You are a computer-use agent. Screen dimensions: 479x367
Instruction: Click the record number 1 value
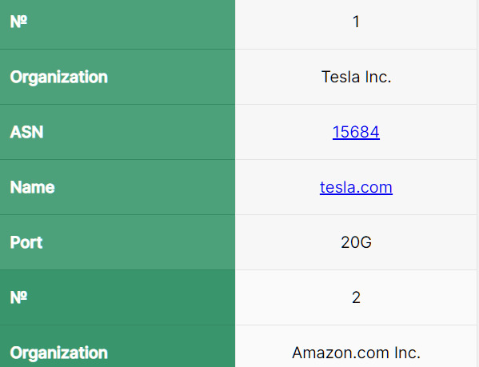tap(356, 22)
